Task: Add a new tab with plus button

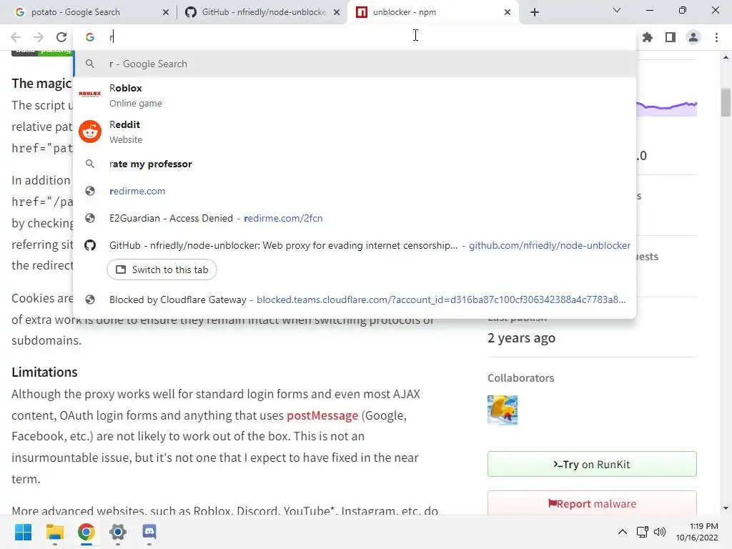Action: pyautogui.click(x=535, y=12)
